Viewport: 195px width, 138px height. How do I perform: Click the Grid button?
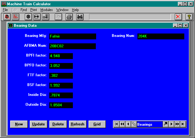click(97, 124)
